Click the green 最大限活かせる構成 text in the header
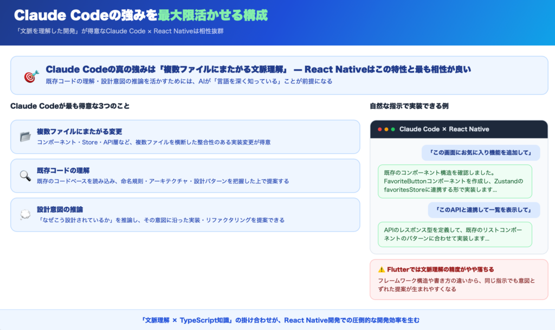 [212, 15]
